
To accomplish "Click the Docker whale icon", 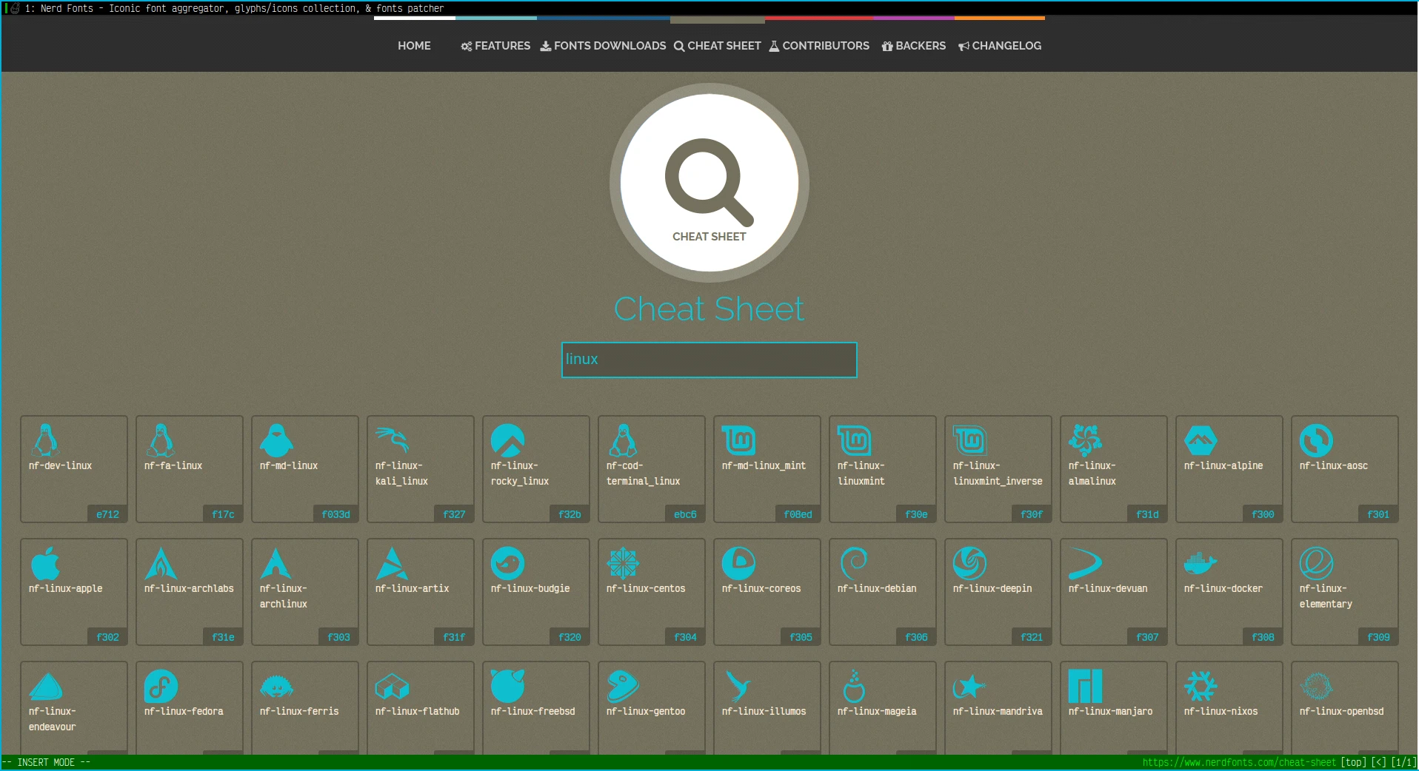I will coord(1201,563).
